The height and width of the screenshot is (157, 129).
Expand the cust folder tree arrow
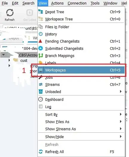[9, 60]
